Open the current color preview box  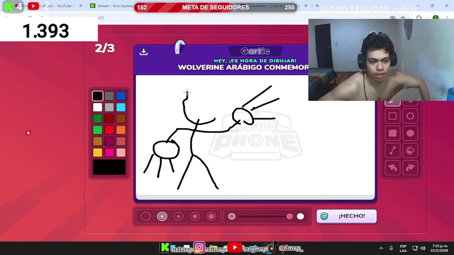coord(109,168)
